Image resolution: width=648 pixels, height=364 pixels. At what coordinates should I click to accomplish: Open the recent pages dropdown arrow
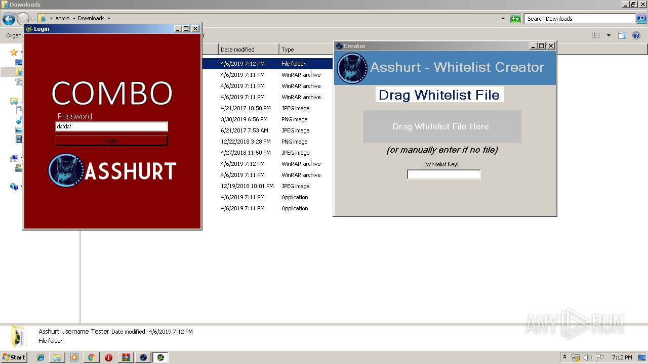point(32,19)
